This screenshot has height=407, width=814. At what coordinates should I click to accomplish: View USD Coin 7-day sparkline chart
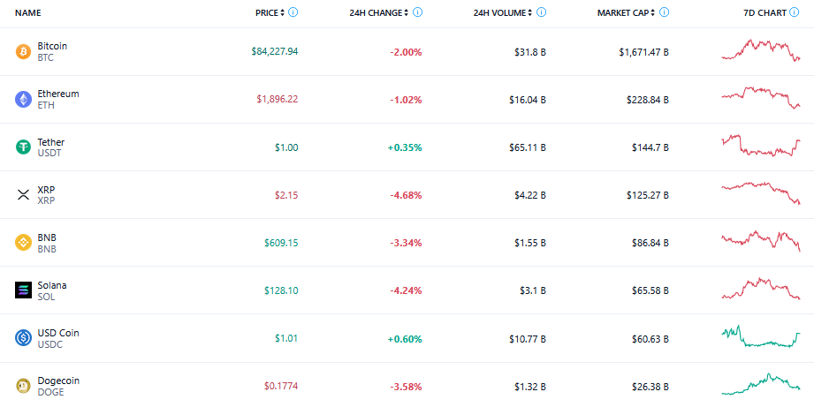(x=761, y=336)
